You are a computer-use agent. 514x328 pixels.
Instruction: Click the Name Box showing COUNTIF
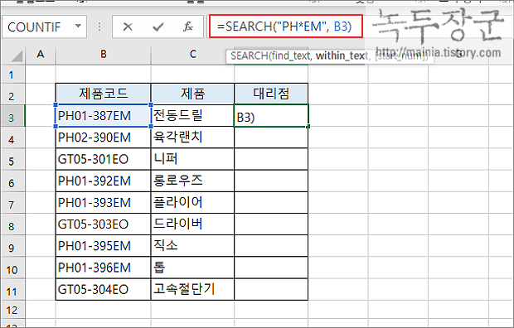pos(44,27)
